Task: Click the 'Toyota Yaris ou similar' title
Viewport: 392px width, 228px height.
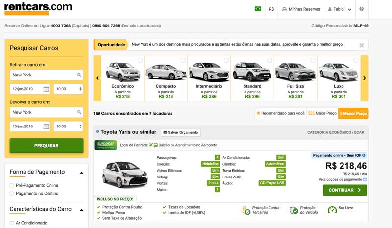Action: (128, 132)
